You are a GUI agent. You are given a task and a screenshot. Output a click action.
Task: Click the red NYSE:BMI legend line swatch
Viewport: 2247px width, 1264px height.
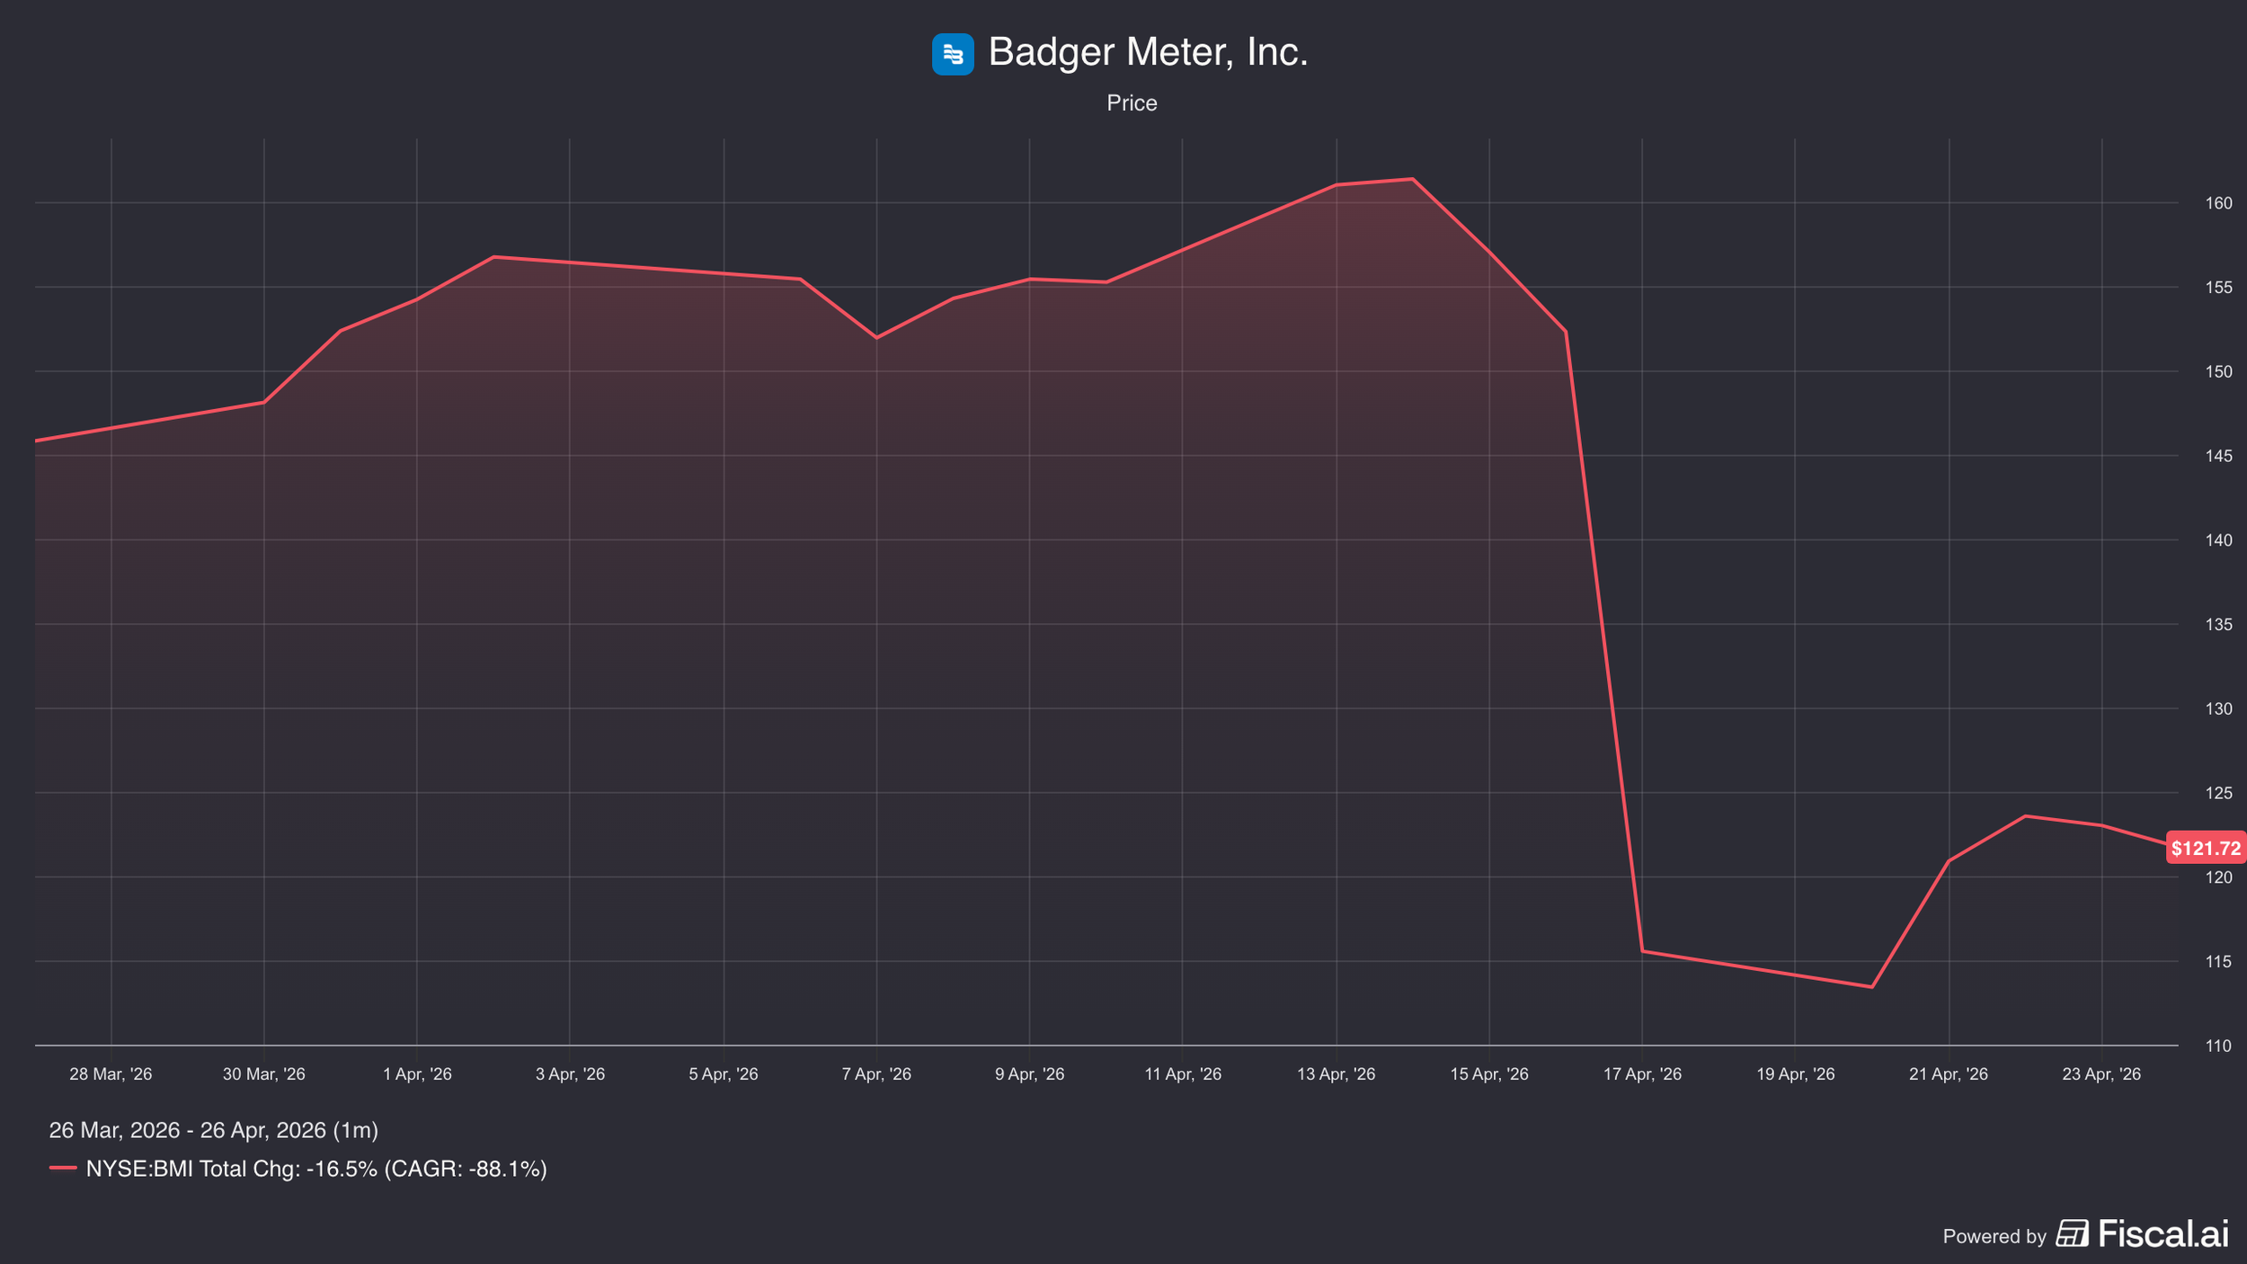(63, 1169)
